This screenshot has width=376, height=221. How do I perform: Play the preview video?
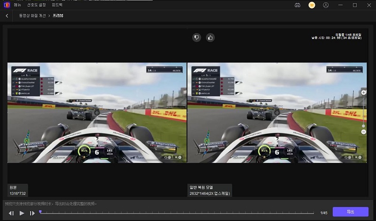coord(22,213)
